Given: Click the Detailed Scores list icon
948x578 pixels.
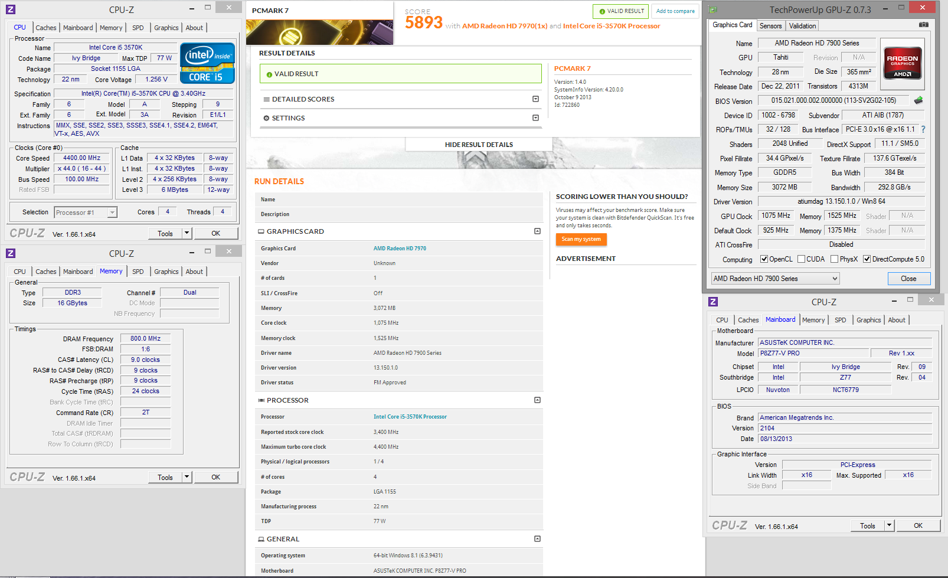Looking at the screenshot, I should tap(267, 99).
